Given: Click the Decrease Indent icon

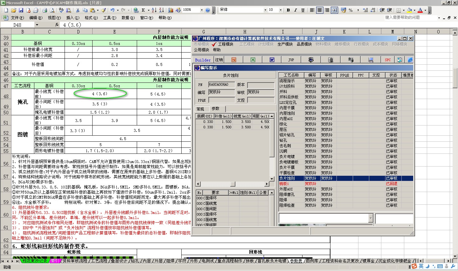Looking at the screenshot, I should (382, 10).
